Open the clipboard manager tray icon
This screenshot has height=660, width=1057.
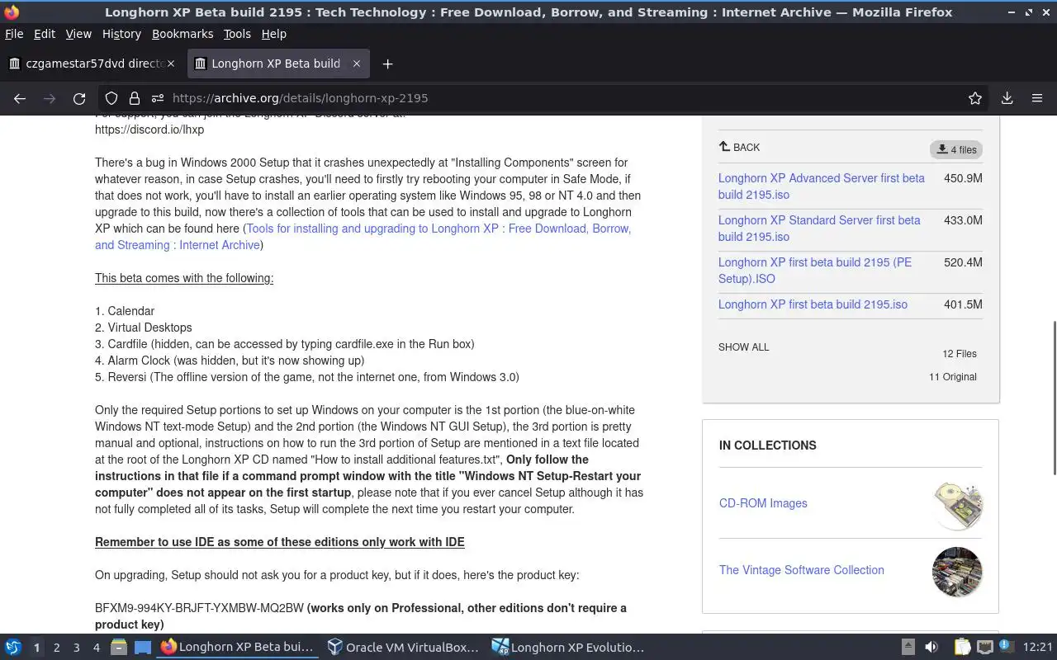click(x=962, y=648)
